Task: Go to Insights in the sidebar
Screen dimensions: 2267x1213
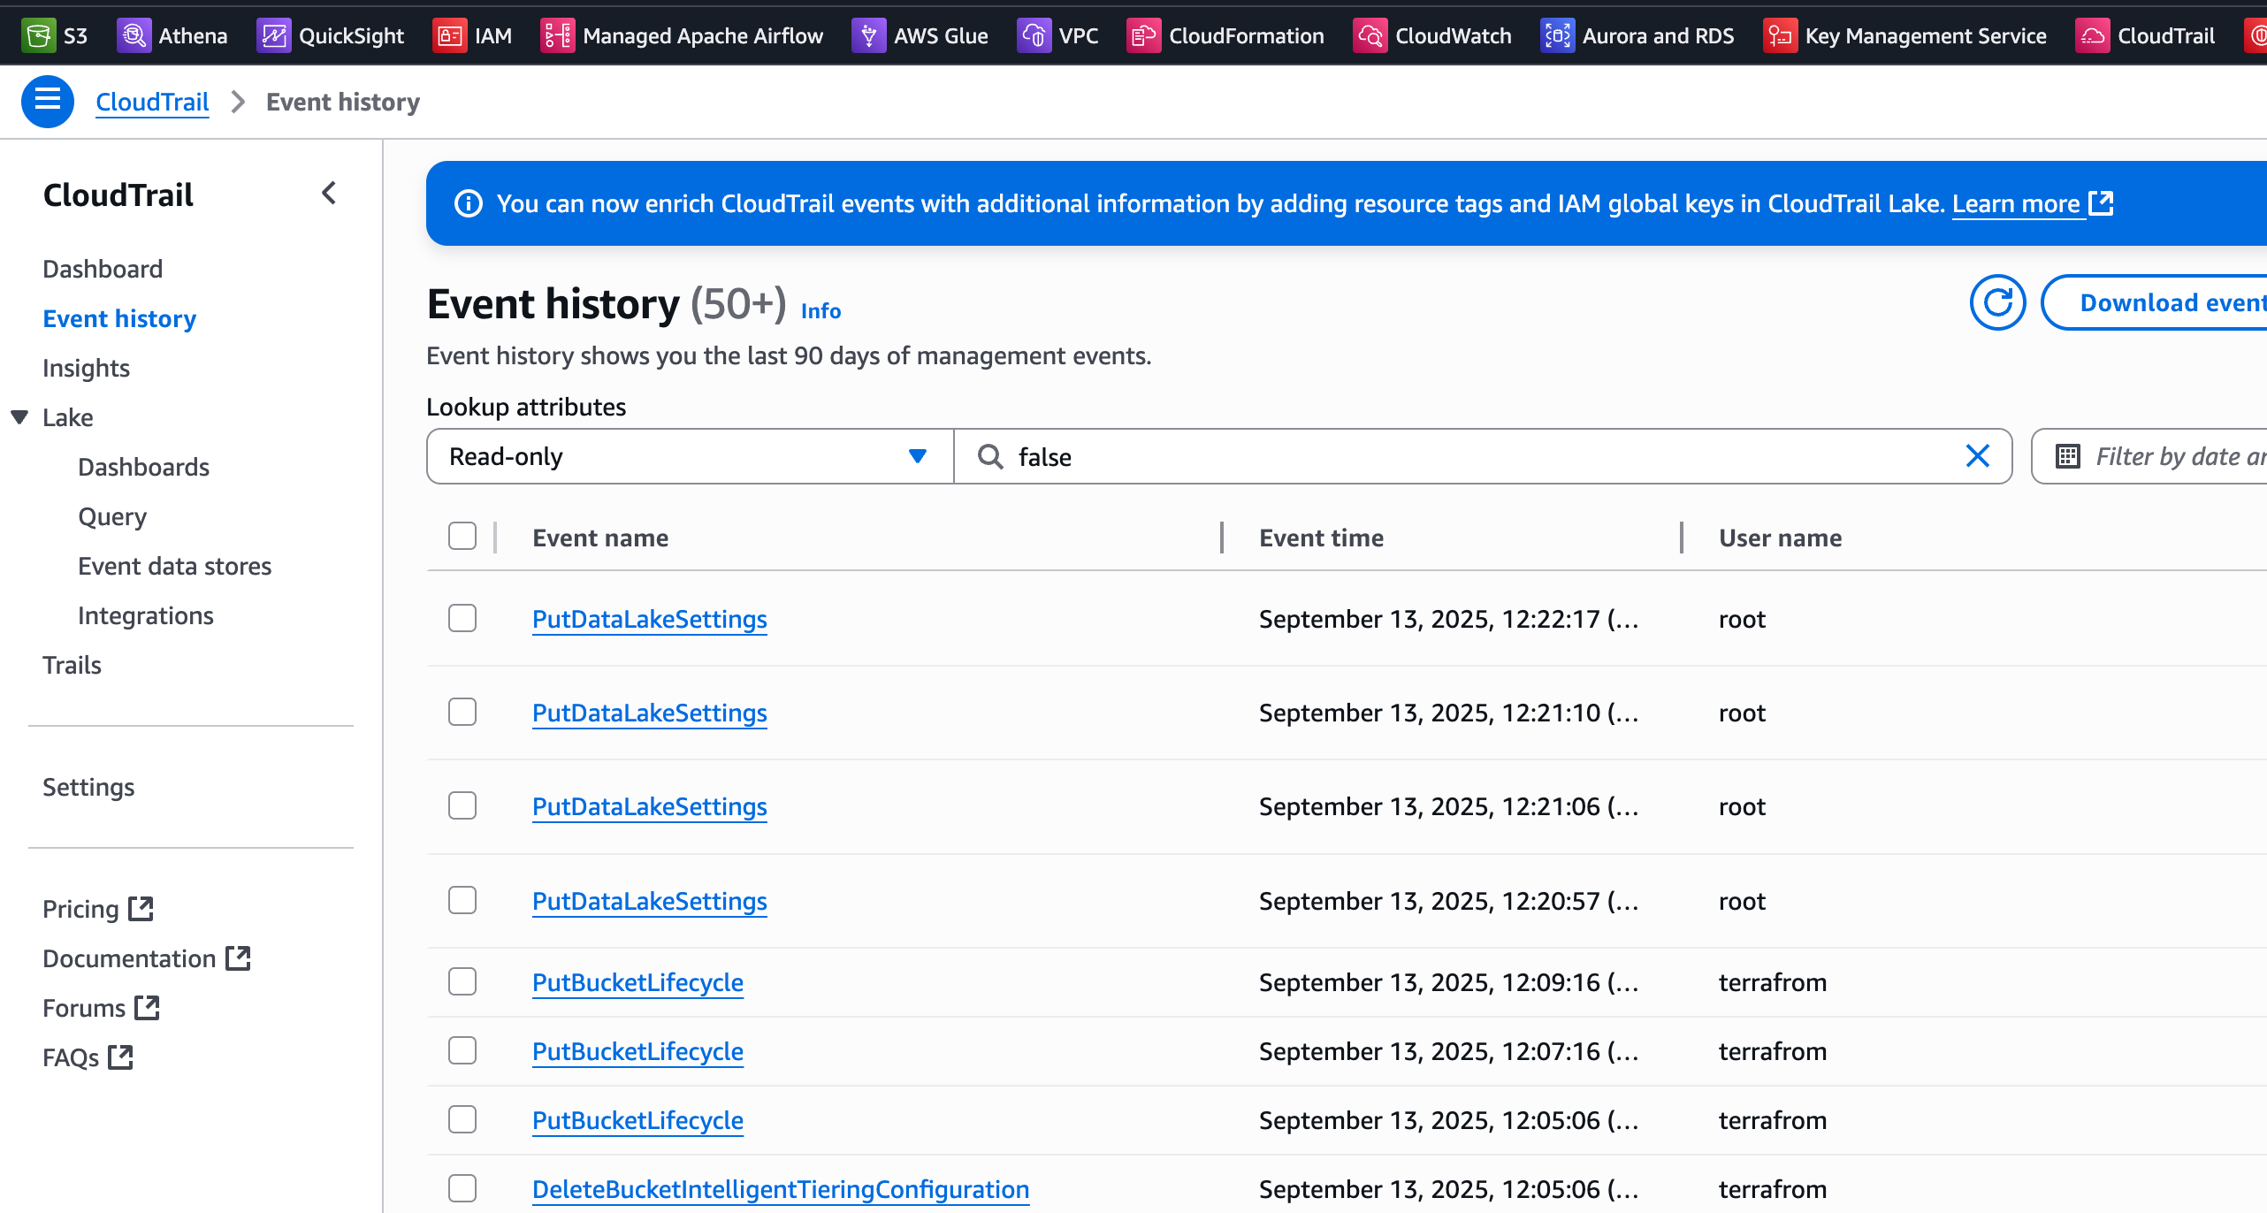Action: click(86, 368)
